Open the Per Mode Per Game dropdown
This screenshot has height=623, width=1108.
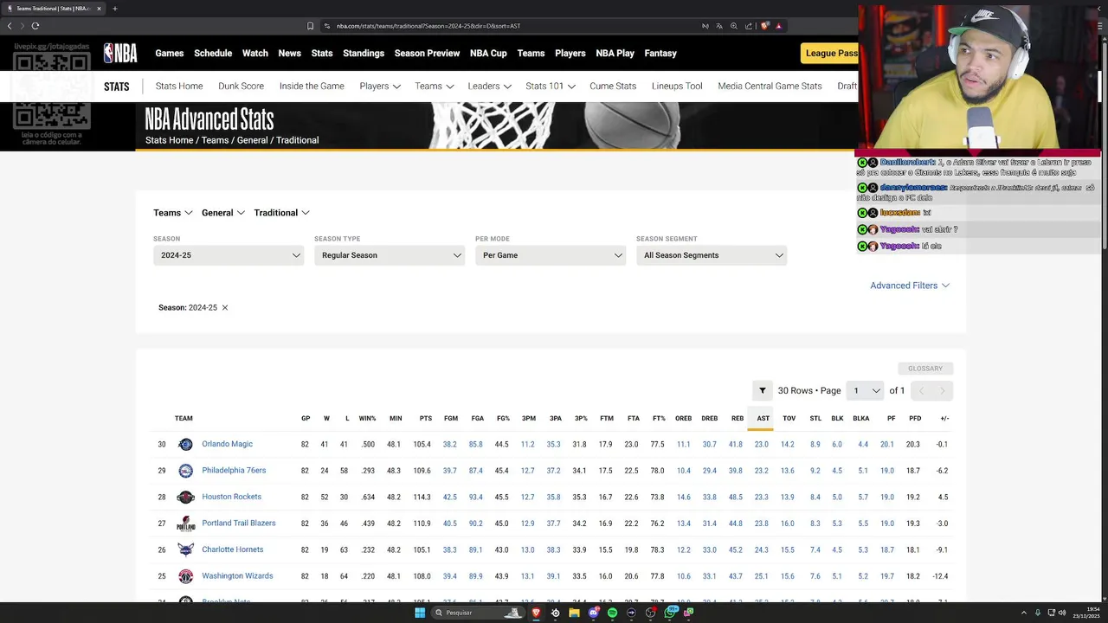tap(551, 255)
